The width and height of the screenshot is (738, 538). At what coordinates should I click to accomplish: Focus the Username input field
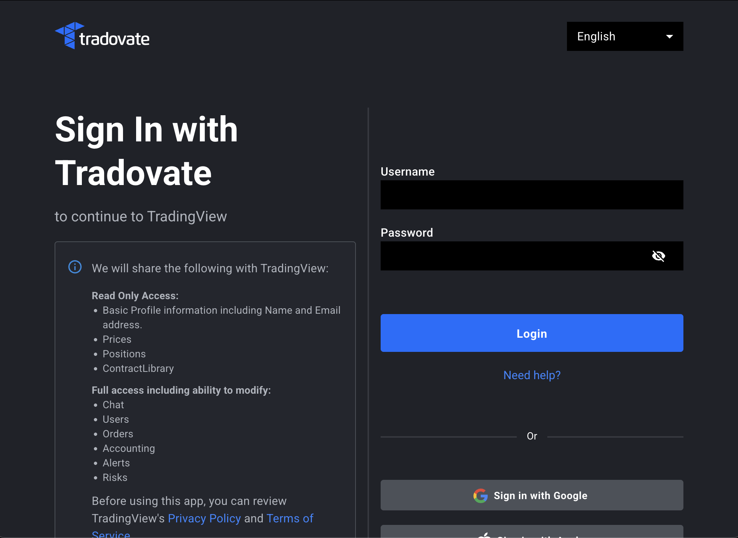click(x=532, y=195)
